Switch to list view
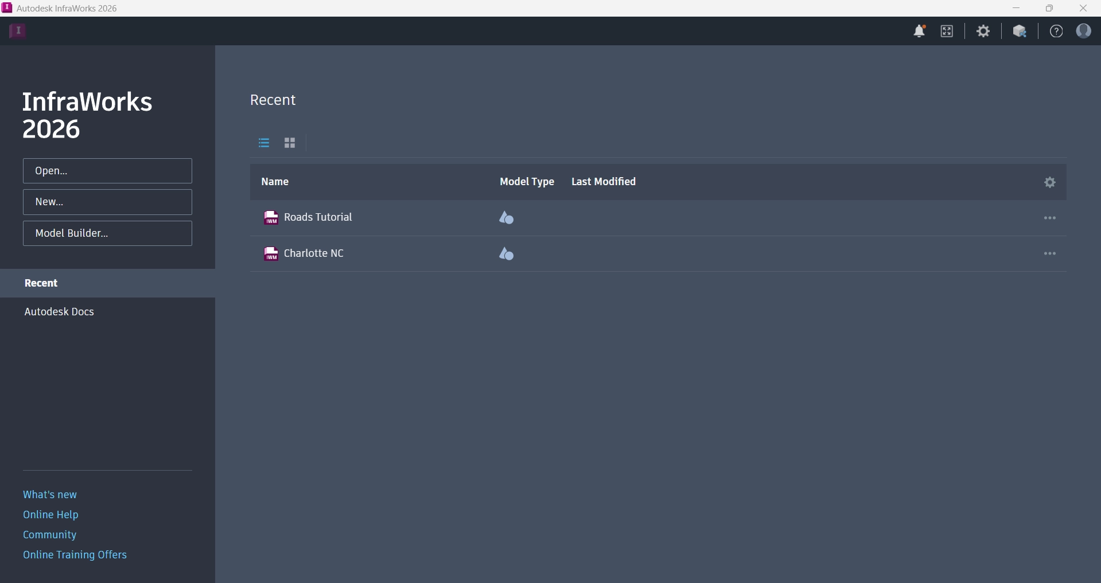The height and width of the screenshot is (583, 1101). tap(264, 143)
